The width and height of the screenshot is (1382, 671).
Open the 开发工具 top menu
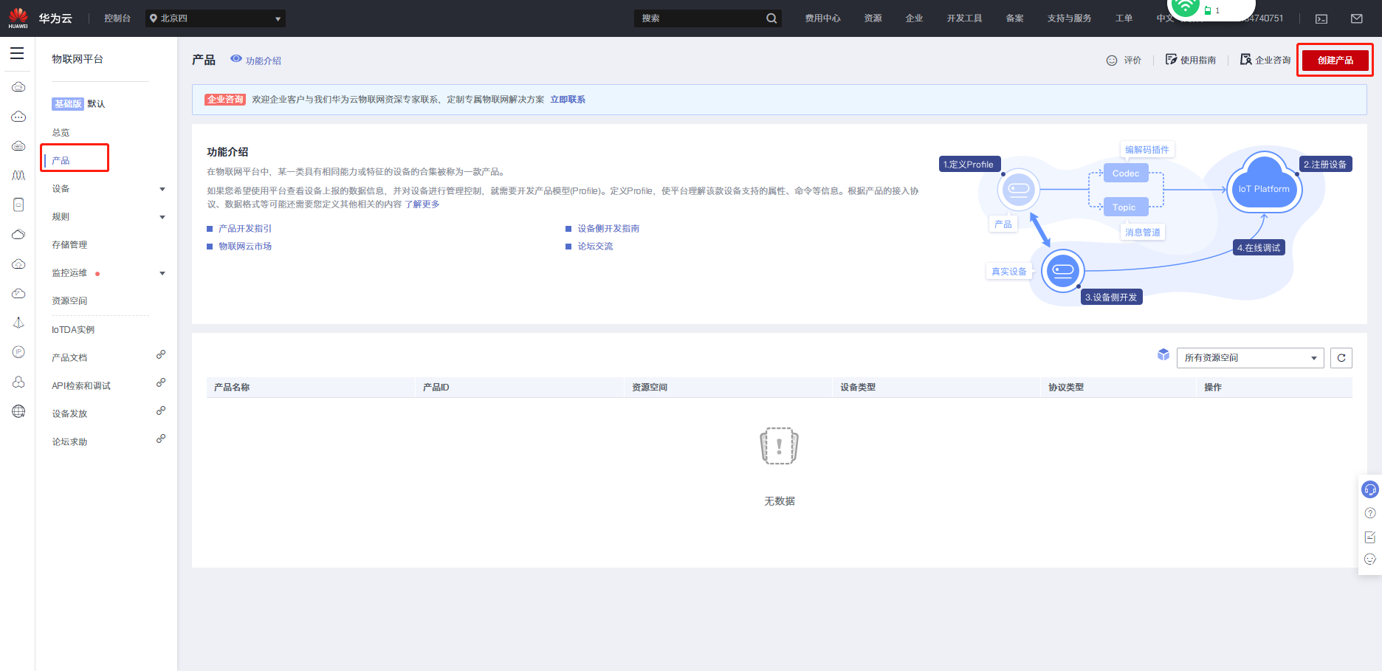coord(964,18)
